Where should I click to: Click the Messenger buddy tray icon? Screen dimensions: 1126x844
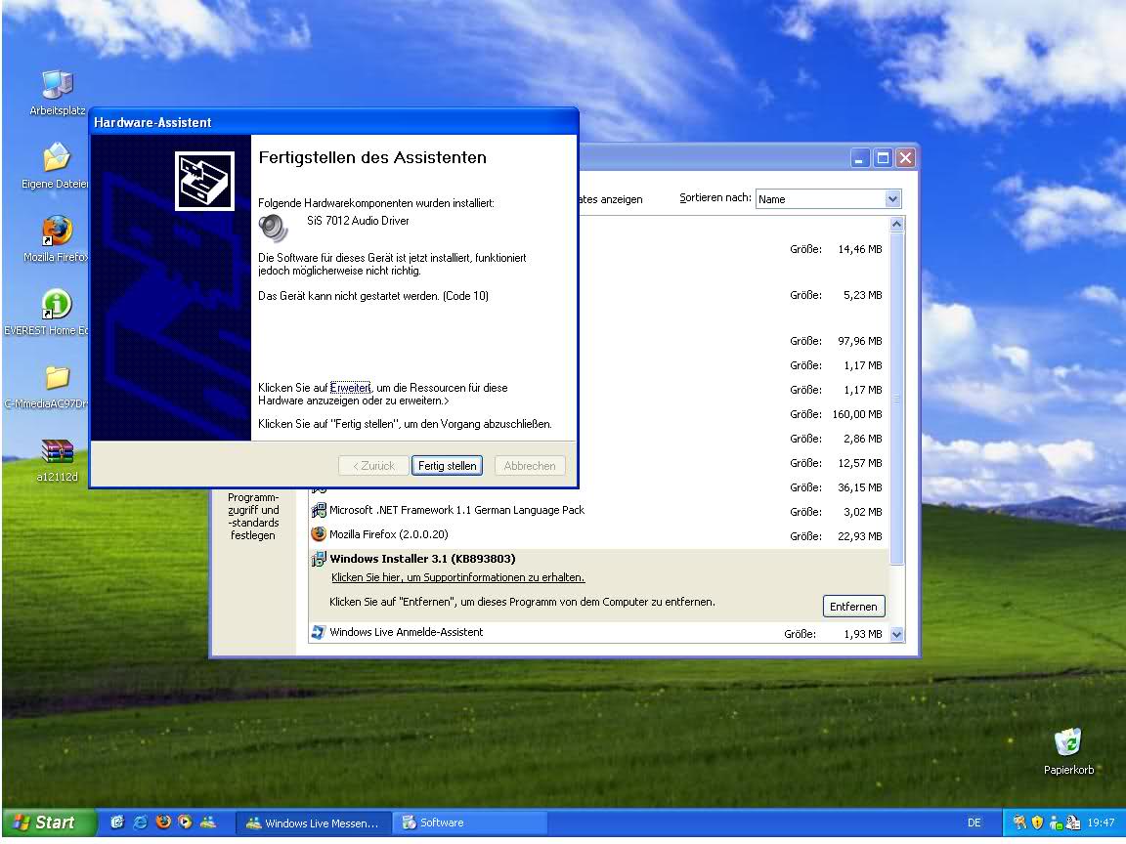pyautogui.click(x=1056, y=823)
